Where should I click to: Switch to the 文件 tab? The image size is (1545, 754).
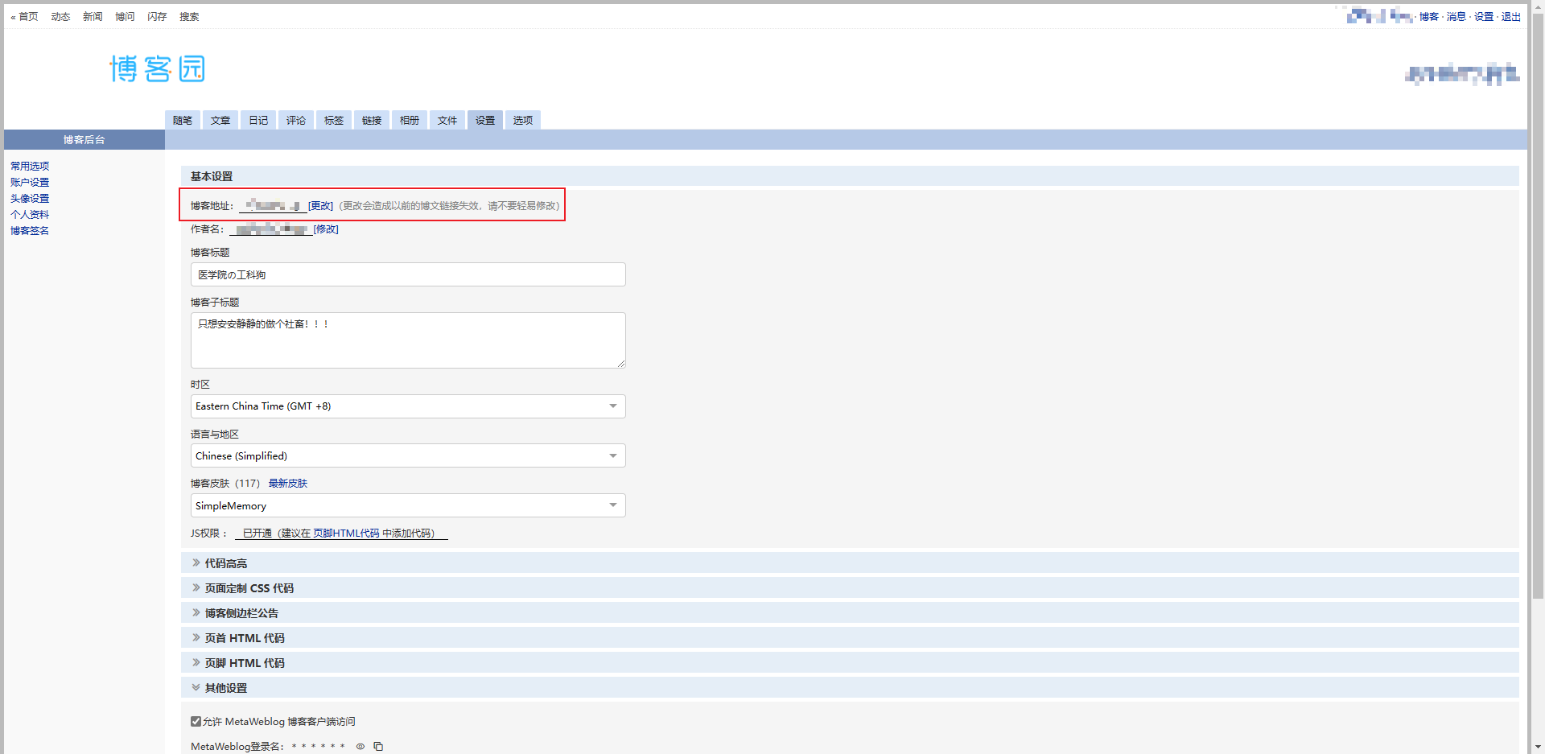[447, 121]
